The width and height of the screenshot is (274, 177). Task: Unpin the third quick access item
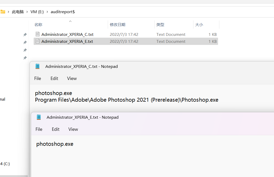pos(25,50)
